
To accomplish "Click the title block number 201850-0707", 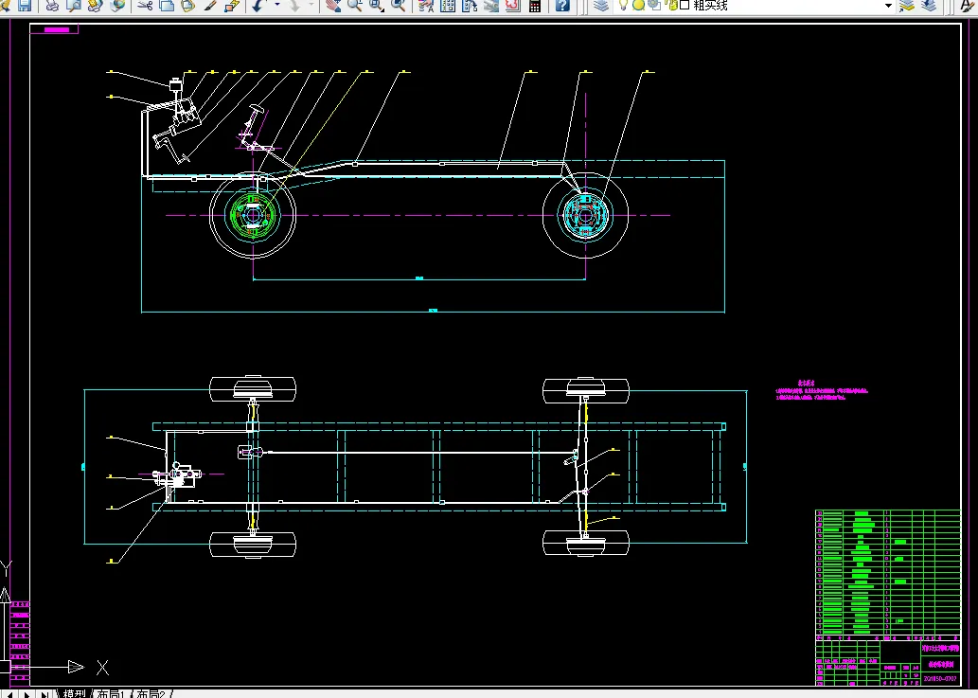I will coord(939,679).
